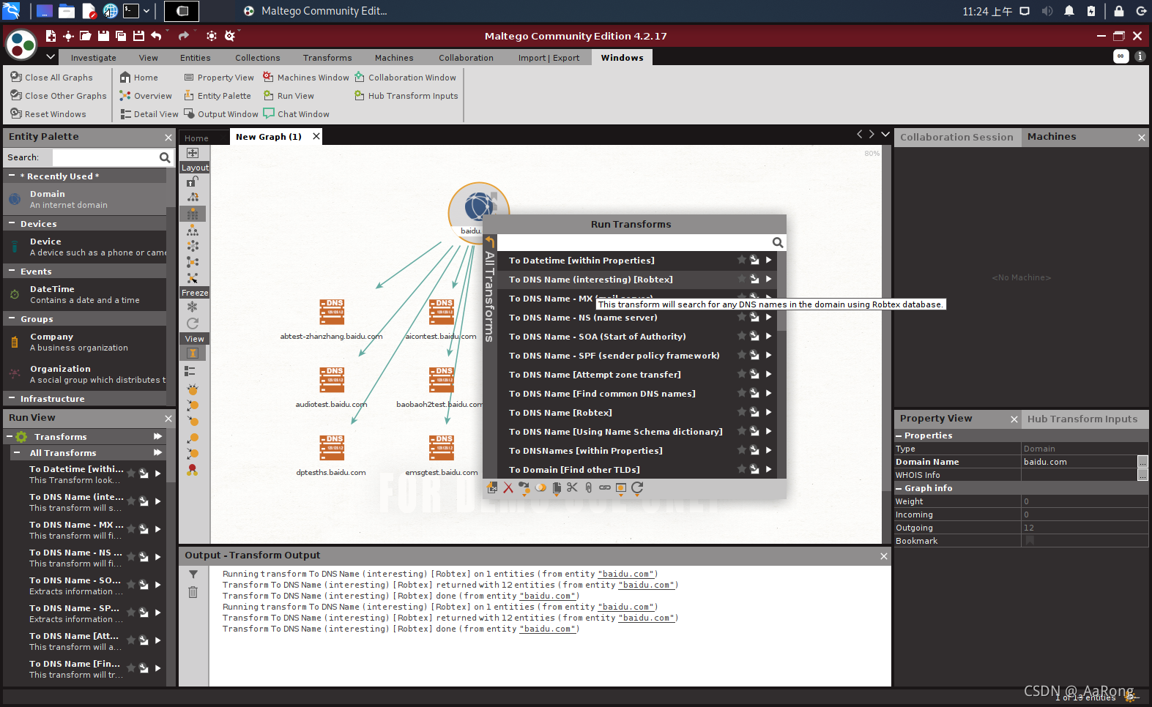The height and width of the screenshot is (707, 1152).
Task: Switch to list view icon under View
Action: (x=190, y=371)
